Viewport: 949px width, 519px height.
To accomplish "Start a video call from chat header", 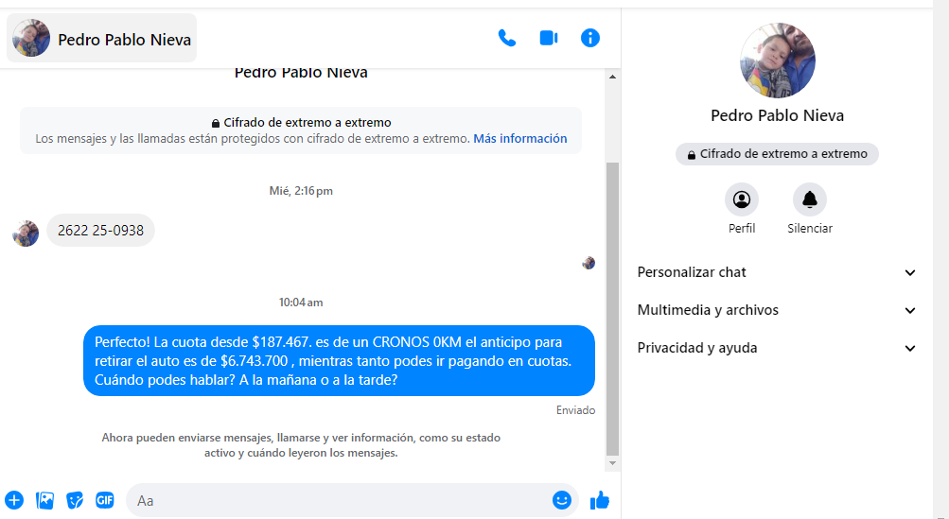I will pos(549,38).
